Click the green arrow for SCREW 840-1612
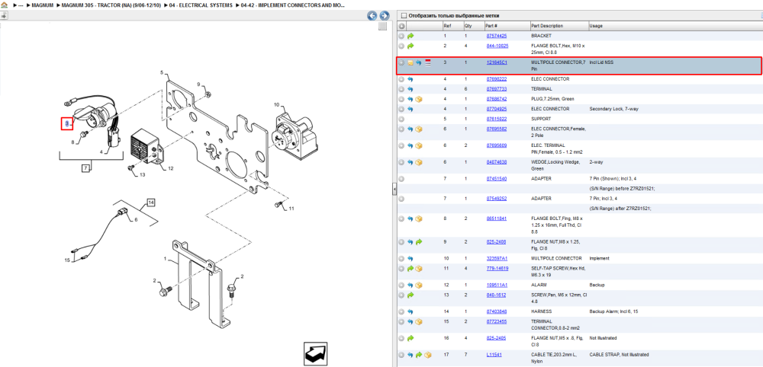This screenshot has height=367, width=763. 410,295
